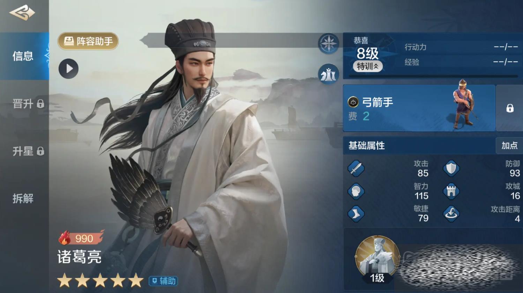
Task: Tap the boot agility attribute icon
Action: tap(356, 213)
